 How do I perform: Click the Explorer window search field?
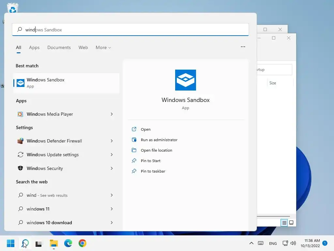click(274, 70)
